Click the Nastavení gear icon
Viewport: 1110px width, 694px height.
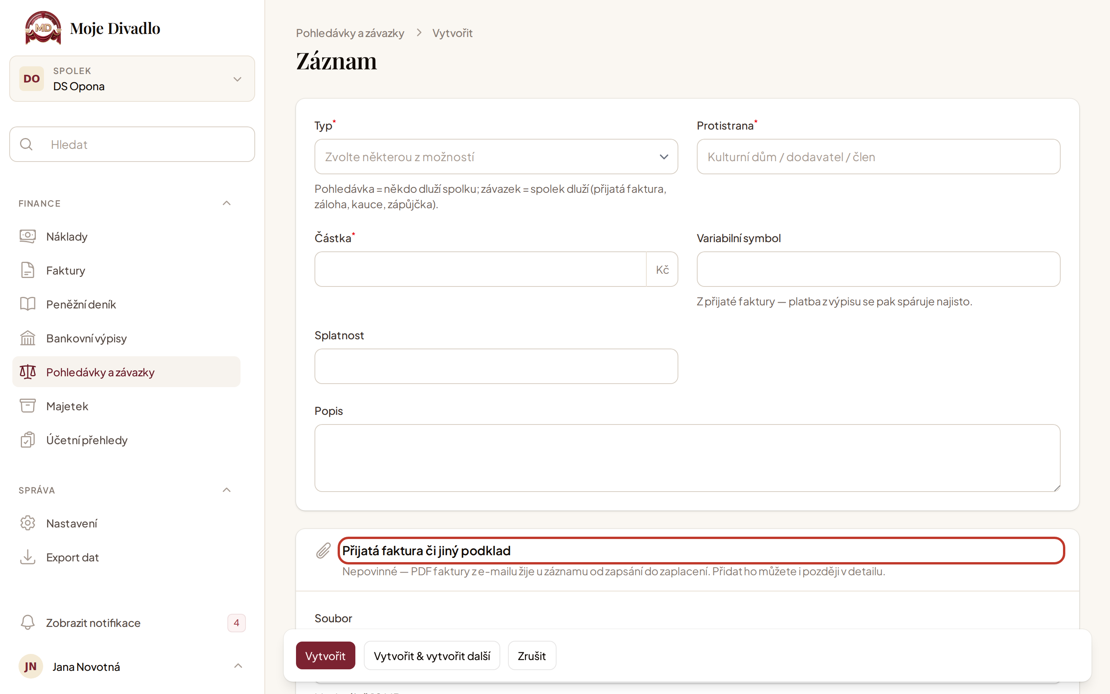click(x=27, y=523)
